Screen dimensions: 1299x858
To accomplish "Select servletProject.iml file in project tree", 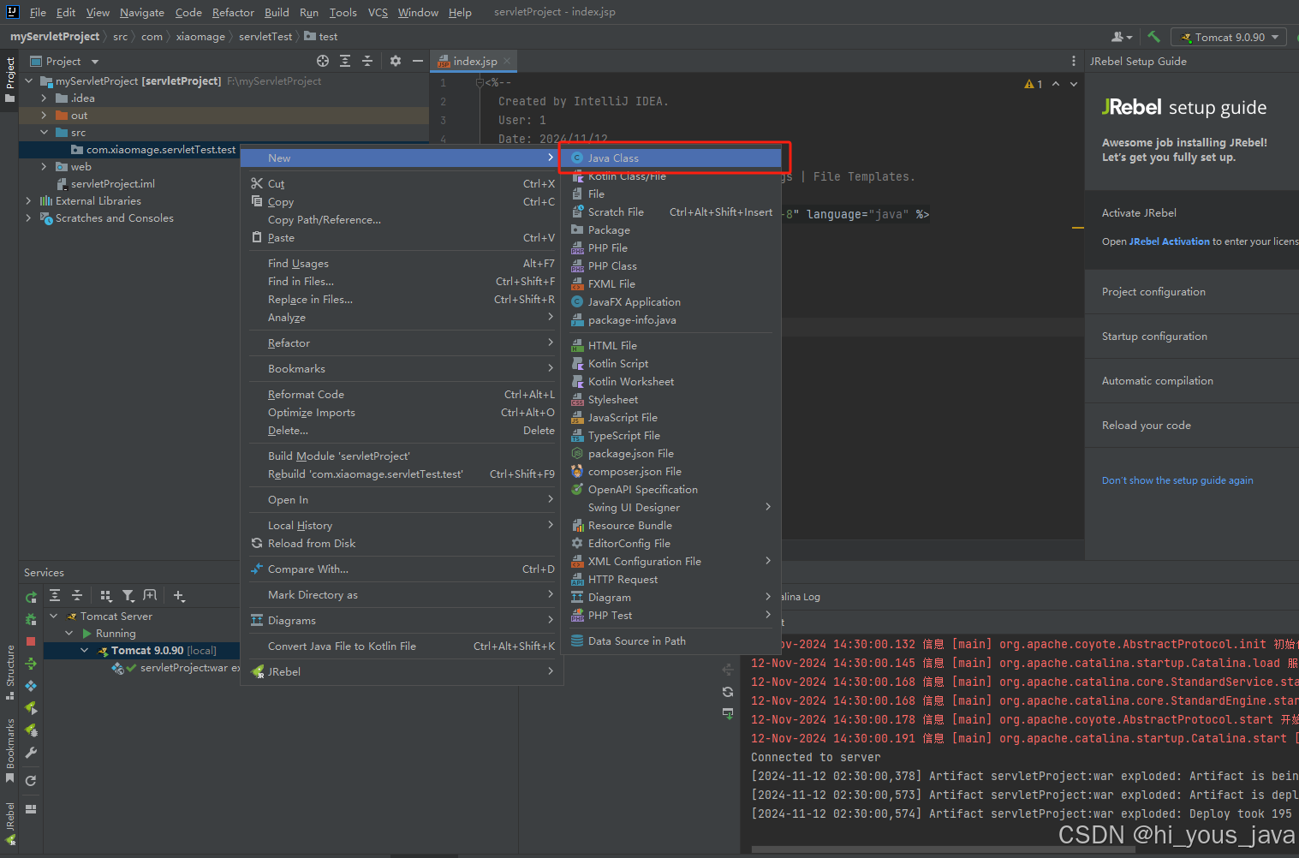I will pyautogui.click(x=112, y=183).
